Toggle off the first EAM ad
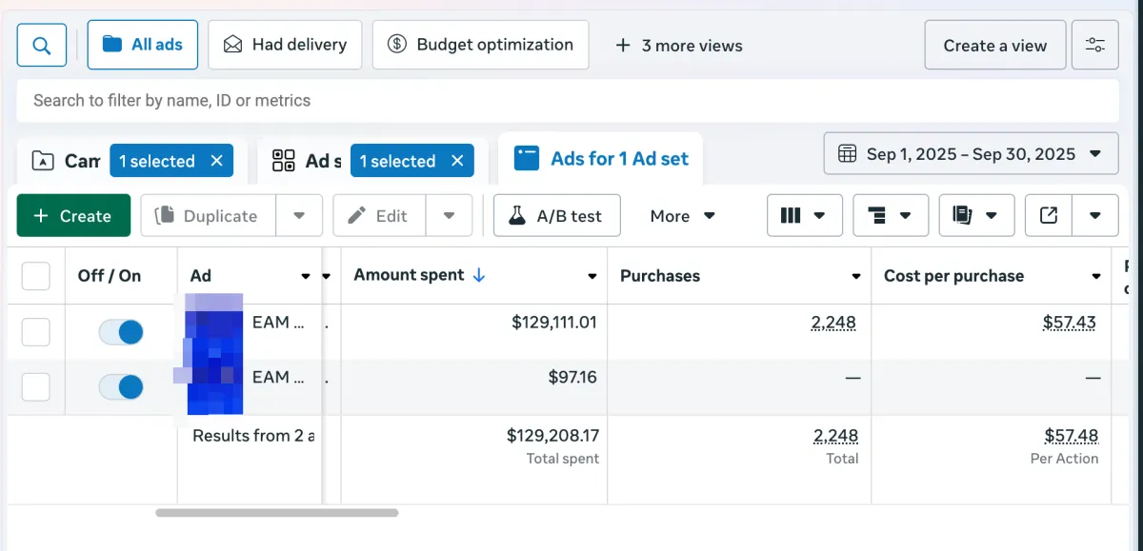1143x551 pixels. [x=121, y=332]
